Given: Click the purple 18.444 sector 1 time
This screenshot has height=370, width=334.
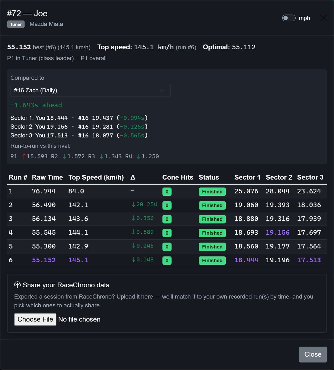Looking at the screenshot, I should click(246, 260).
